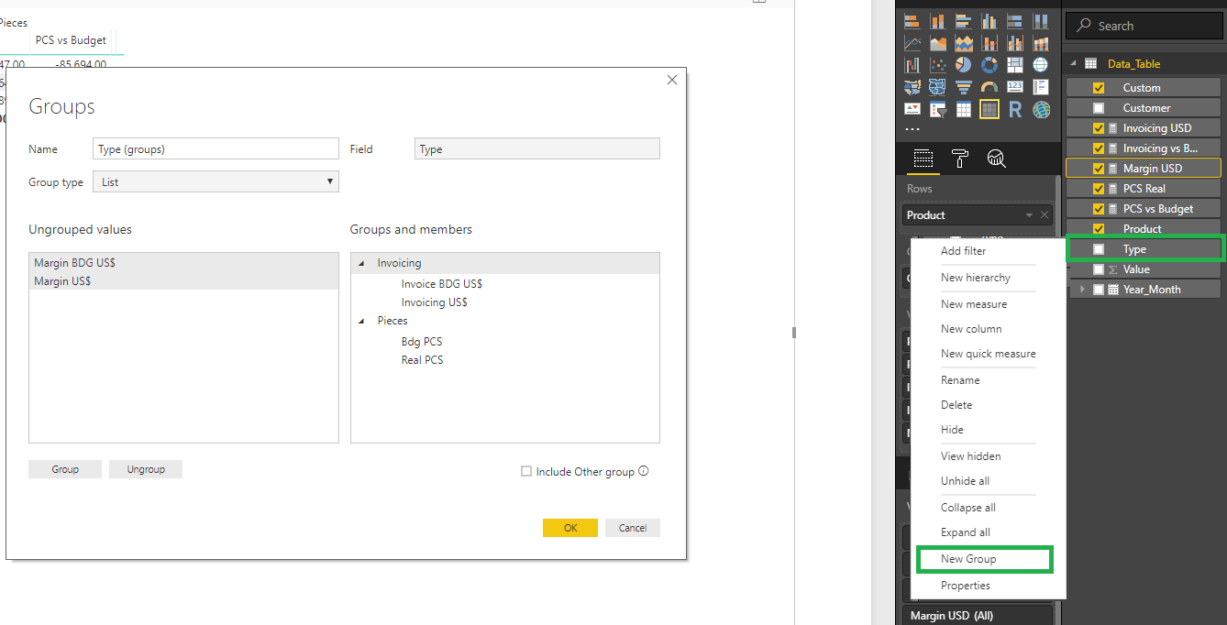This screenshot has width=1227, height=625.
Task: Choose the Area chart visual
Action: pyautogui.click(x=938, y=43)
